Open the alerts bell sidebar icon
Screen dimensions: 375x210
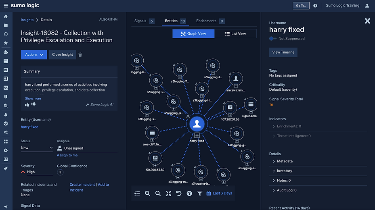pyautogui.click(x=6, y=115)
